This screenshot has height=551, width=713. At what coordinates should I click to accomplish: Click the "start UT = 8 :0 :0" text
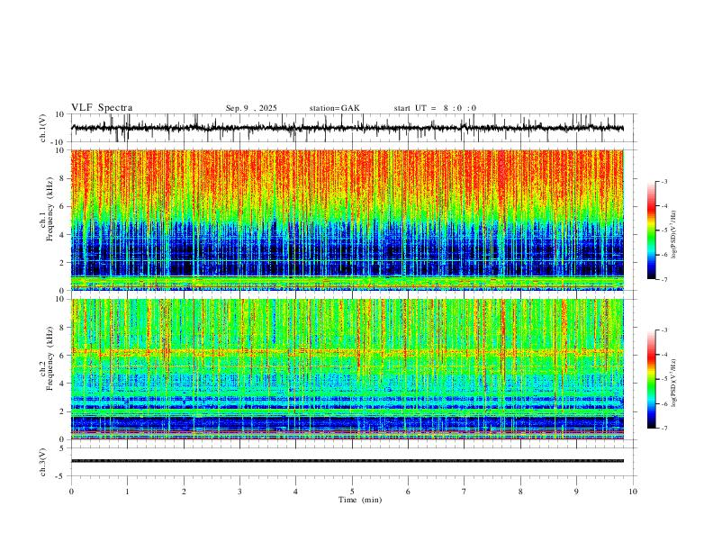435,108
